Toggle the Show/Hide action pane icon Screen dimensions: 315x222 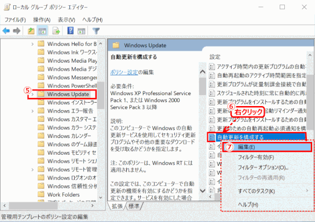[x=82, y=31]
